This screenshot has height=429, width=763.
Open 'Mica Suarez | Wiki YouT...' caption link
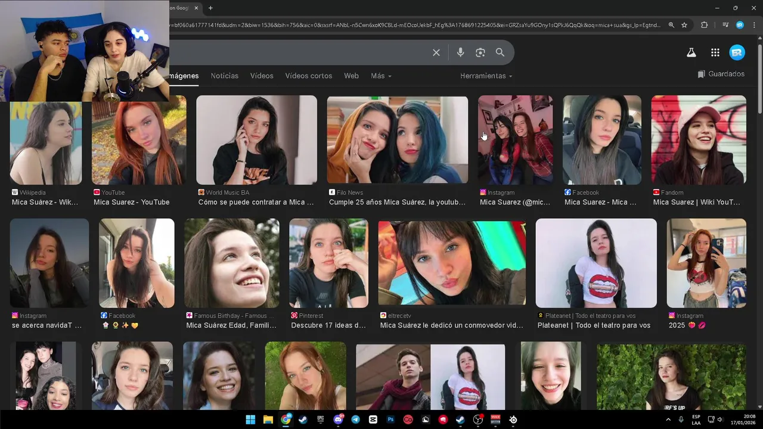(696, 202)
